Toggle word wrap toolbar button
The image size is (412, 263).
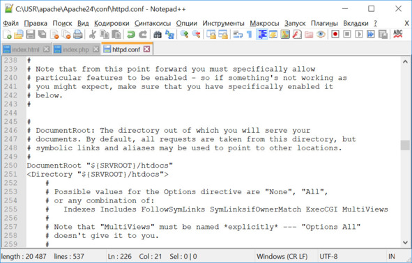[238, 34]
